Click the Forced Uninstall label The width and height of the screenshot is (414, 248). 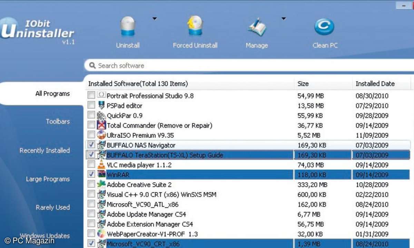coord(195,45)
